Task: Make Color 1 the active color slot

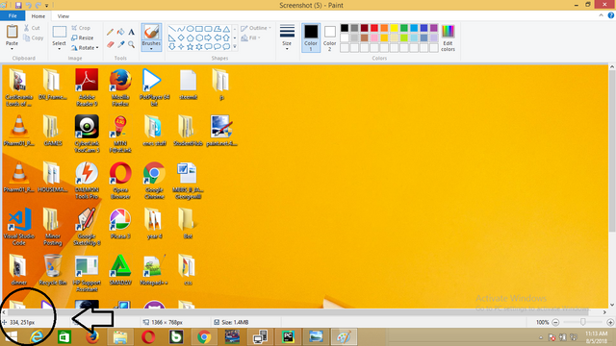Action: [x=311, y=37]
